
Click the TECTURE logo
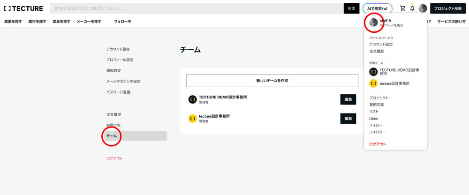pos(23,8)
